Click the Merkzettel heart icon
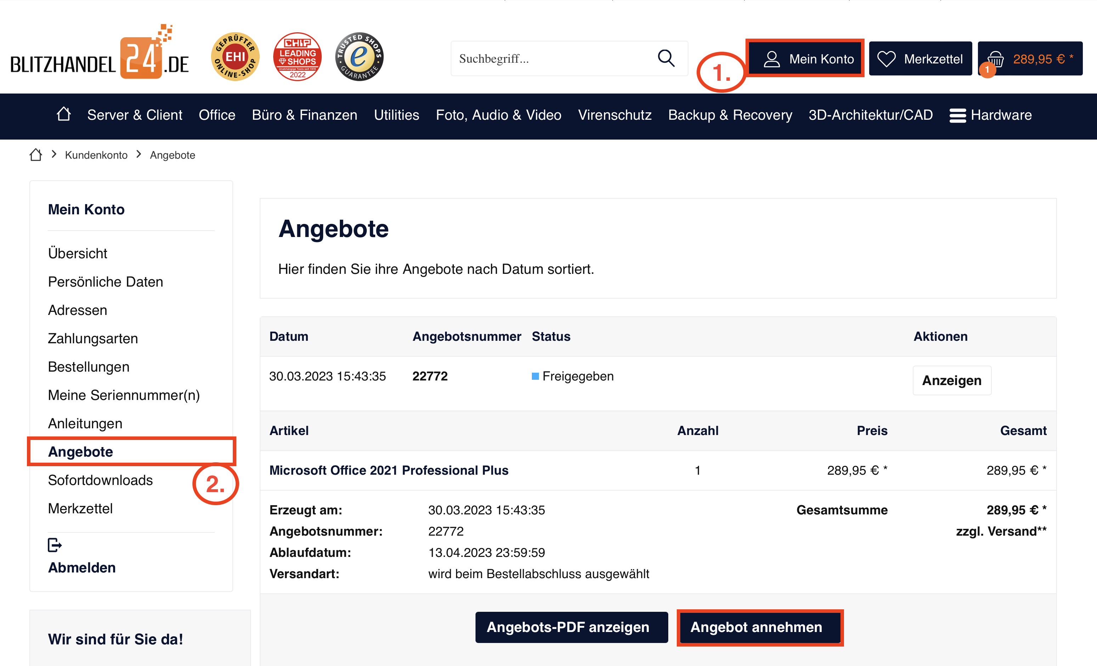 pos(887,58)
